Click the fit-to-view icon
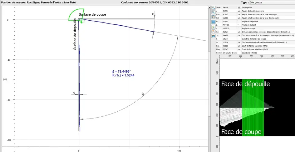This screenshot has height=152, width=295. [x=214, y=17]
